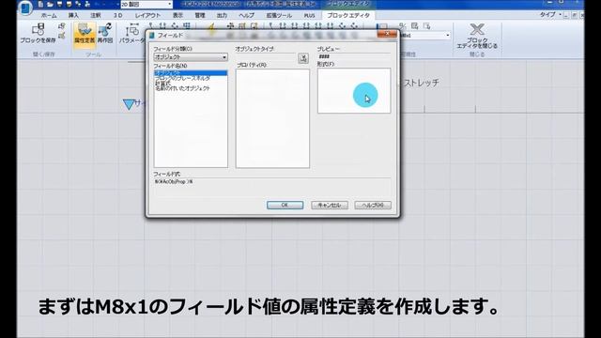This screenshot has height=338, width=601.
Task: Open the 3D ribbon tab
Action: tap(118, 15)
